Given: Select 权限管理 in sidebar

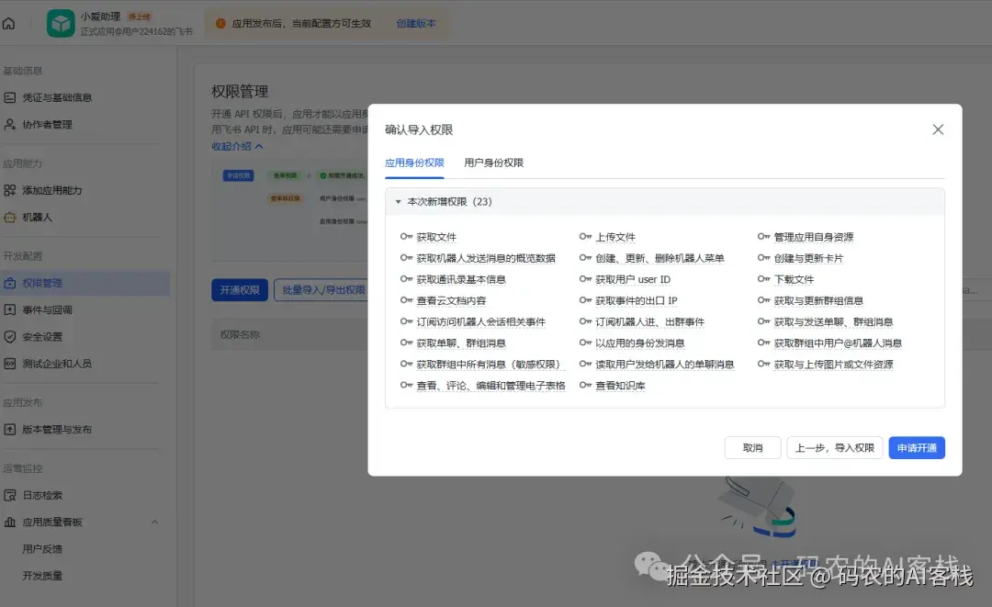Looking at the screenshot, I should [x=85, y=283].
